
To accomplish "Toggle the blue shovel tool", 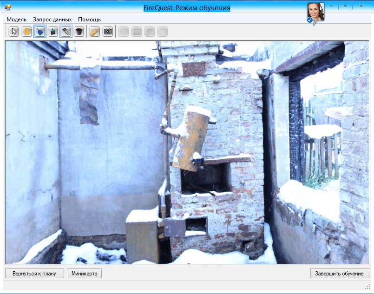I will (x=40, y=32).
